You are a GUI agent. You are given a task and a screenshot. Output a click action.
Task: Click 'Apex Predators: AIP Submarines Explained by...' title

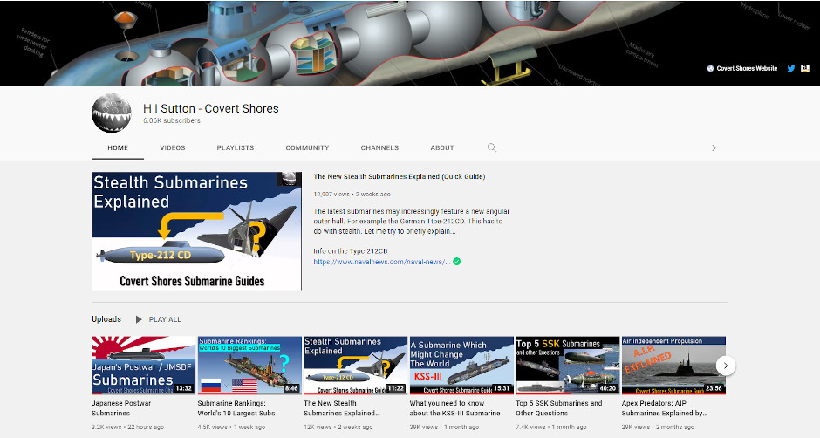pos(664,408)
